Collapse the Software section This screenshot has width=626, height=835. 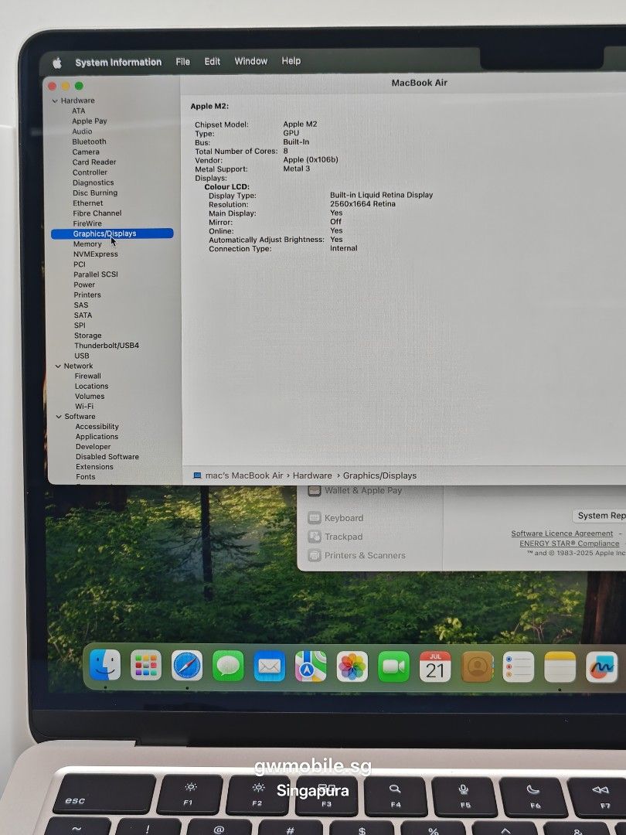[x=59, y=417]
